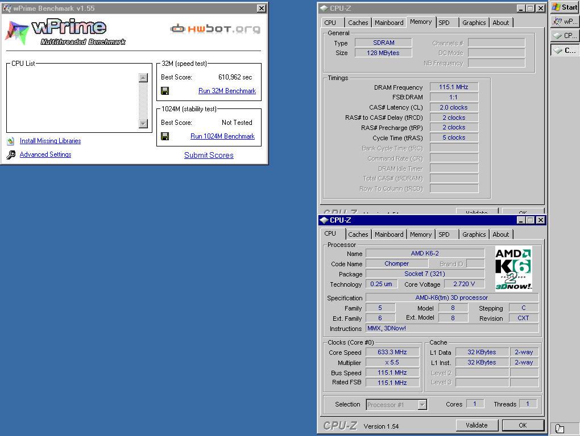Viewport: 580px width, 436px height.
Task: Click the Revision CXT field
Action: click(524, 318)
